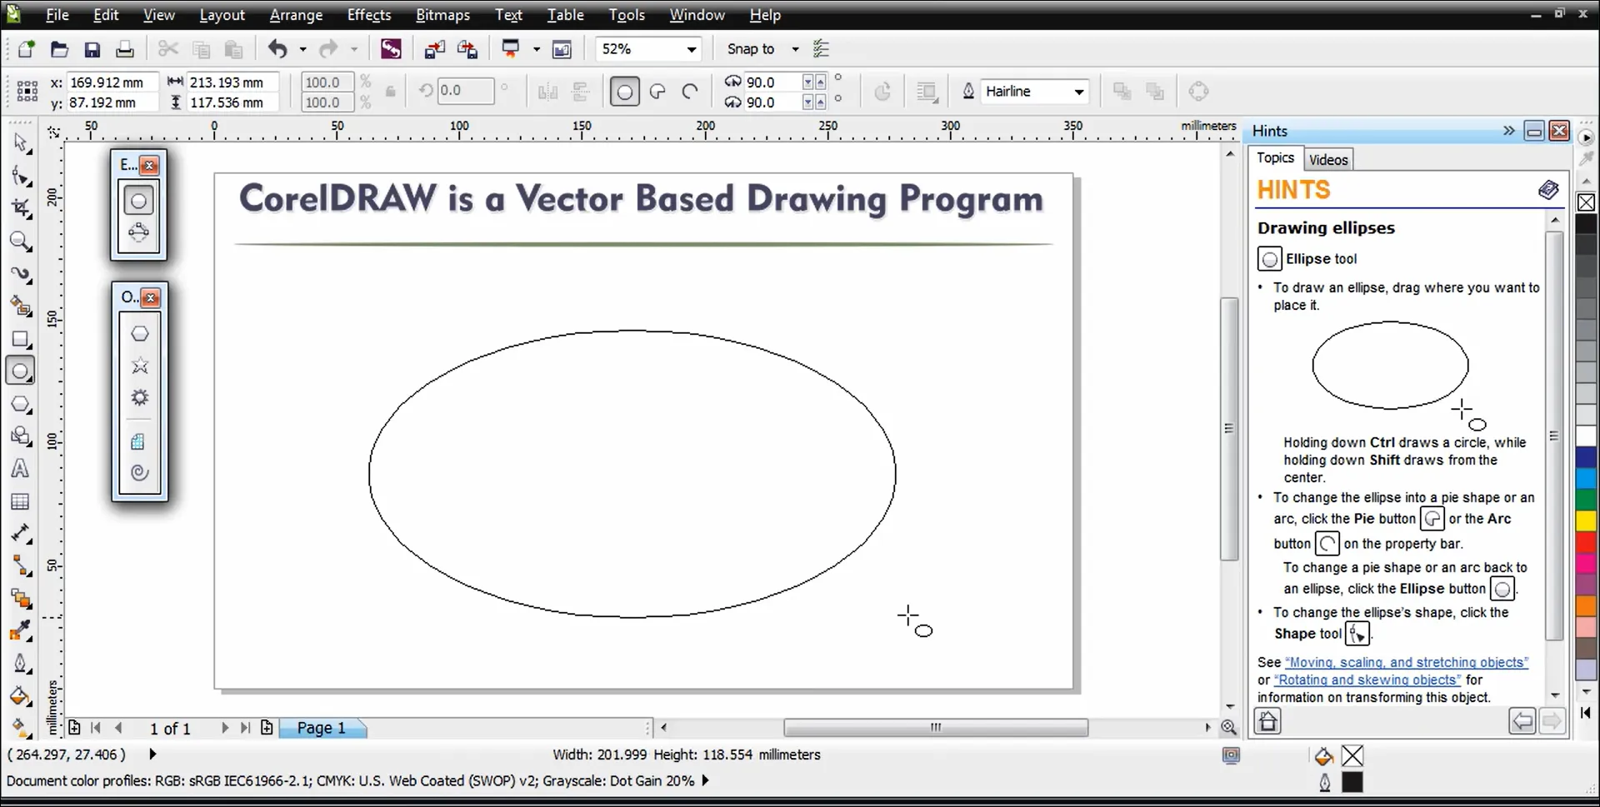This screenshot has height=807, width=1600.
Task: Click the red color swatch in palette
Action: (x=1585, y=542)
